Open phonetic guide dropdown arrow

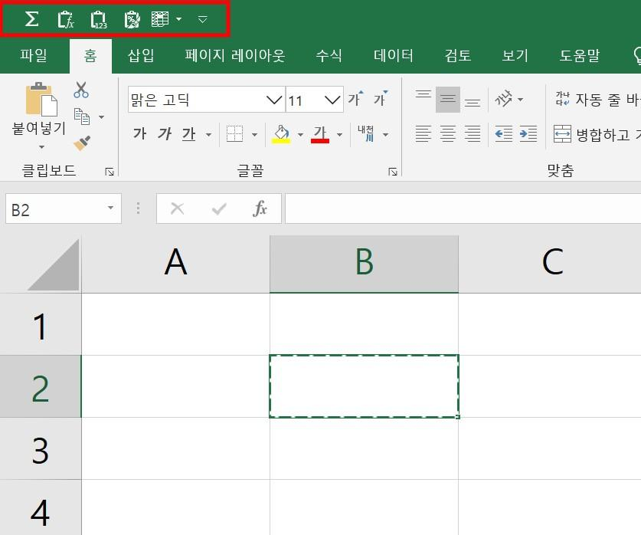385,135
